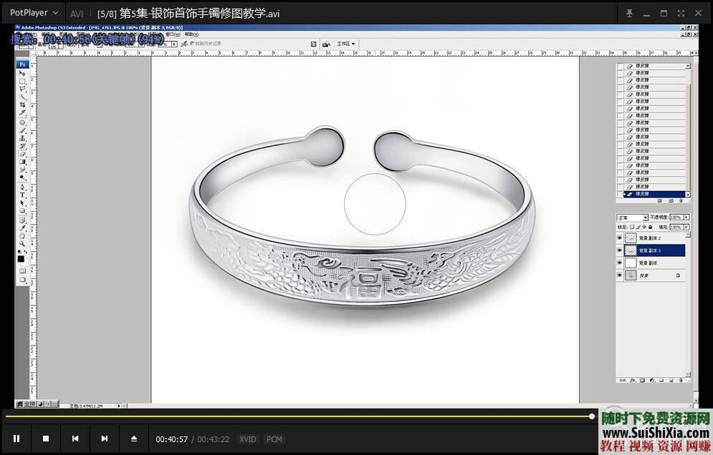Stop the video playback
713x455 pixels.
45,439
